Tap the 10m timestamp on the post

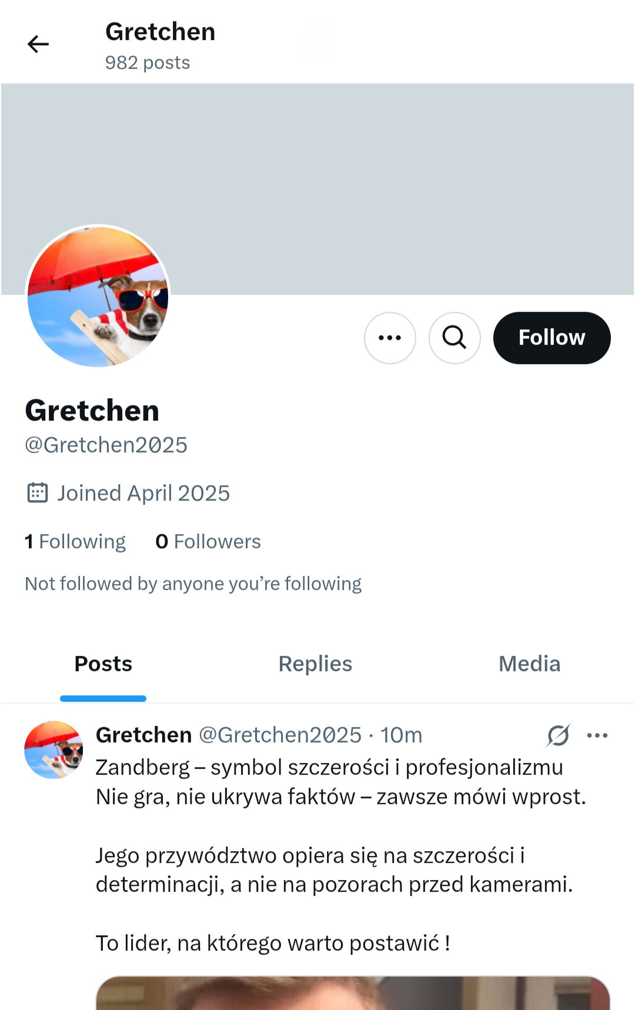click(401, 735)
